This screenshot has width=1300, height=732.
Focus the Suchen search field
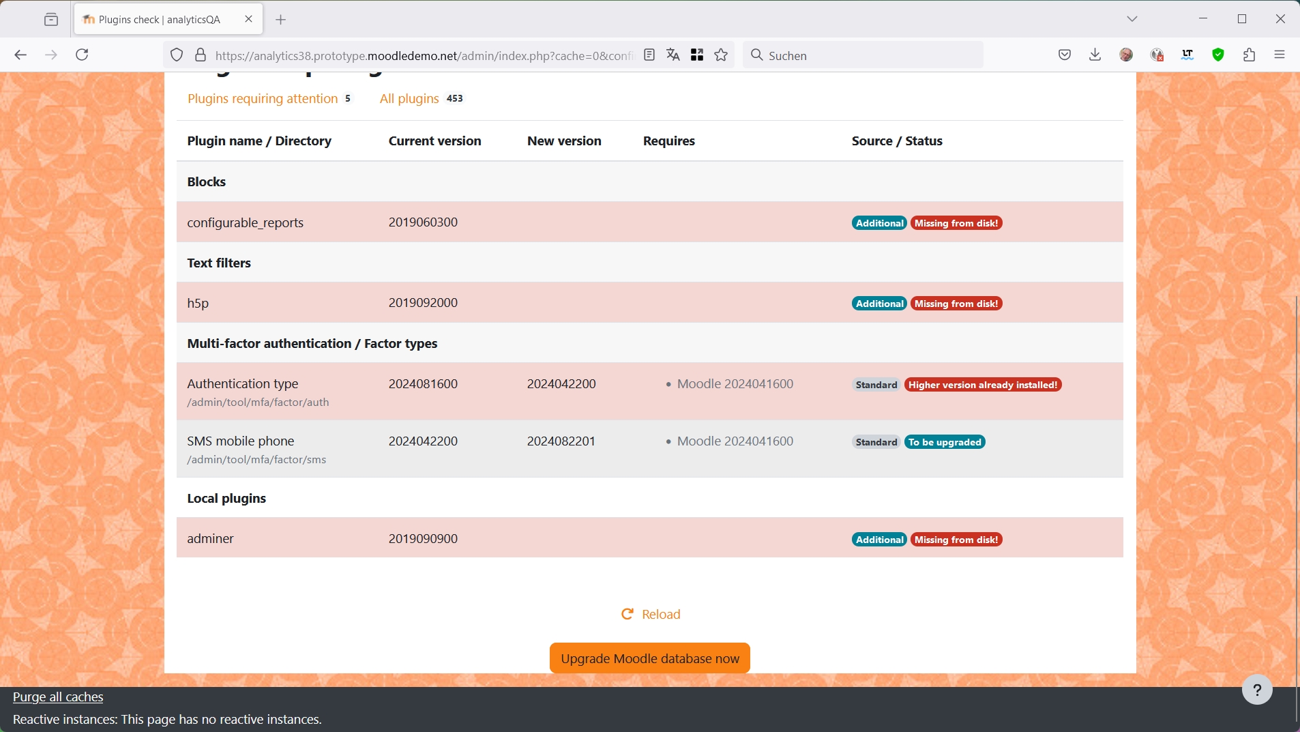click(863, 55)
